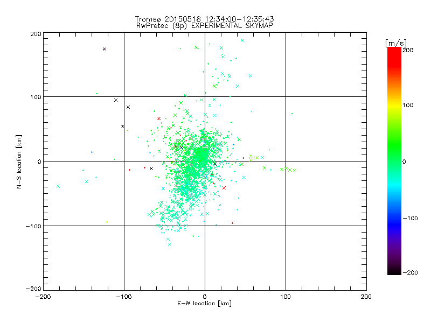The height and width of the screenshot is (323, 431).
Task: Click the 'N-S location [km]' axis label
Action: tap(19, 162)
